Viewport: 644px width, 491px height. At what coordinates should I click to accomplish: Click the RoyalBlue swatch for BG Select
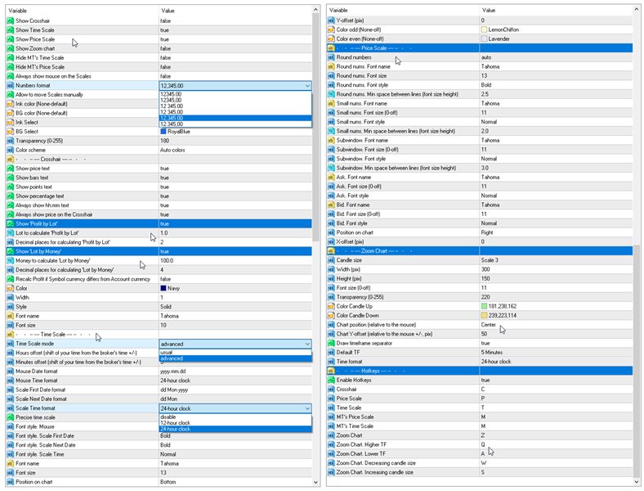(x=163, y=132)
